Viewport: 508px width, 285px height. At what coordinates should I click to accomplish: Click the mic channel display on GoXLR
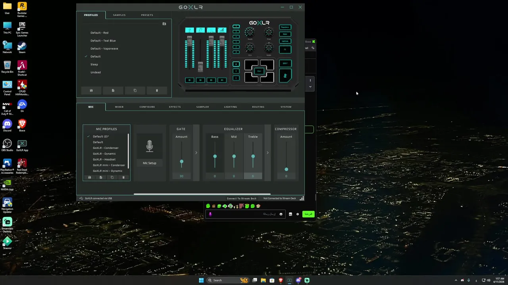tap(190, 30)
